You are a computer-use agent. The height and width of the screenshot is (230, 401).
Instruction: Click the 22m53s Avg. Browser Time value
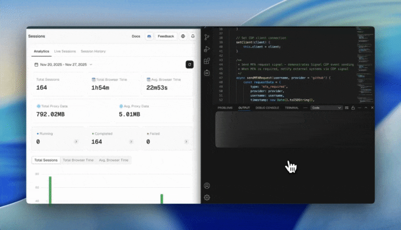coord(157,88)
